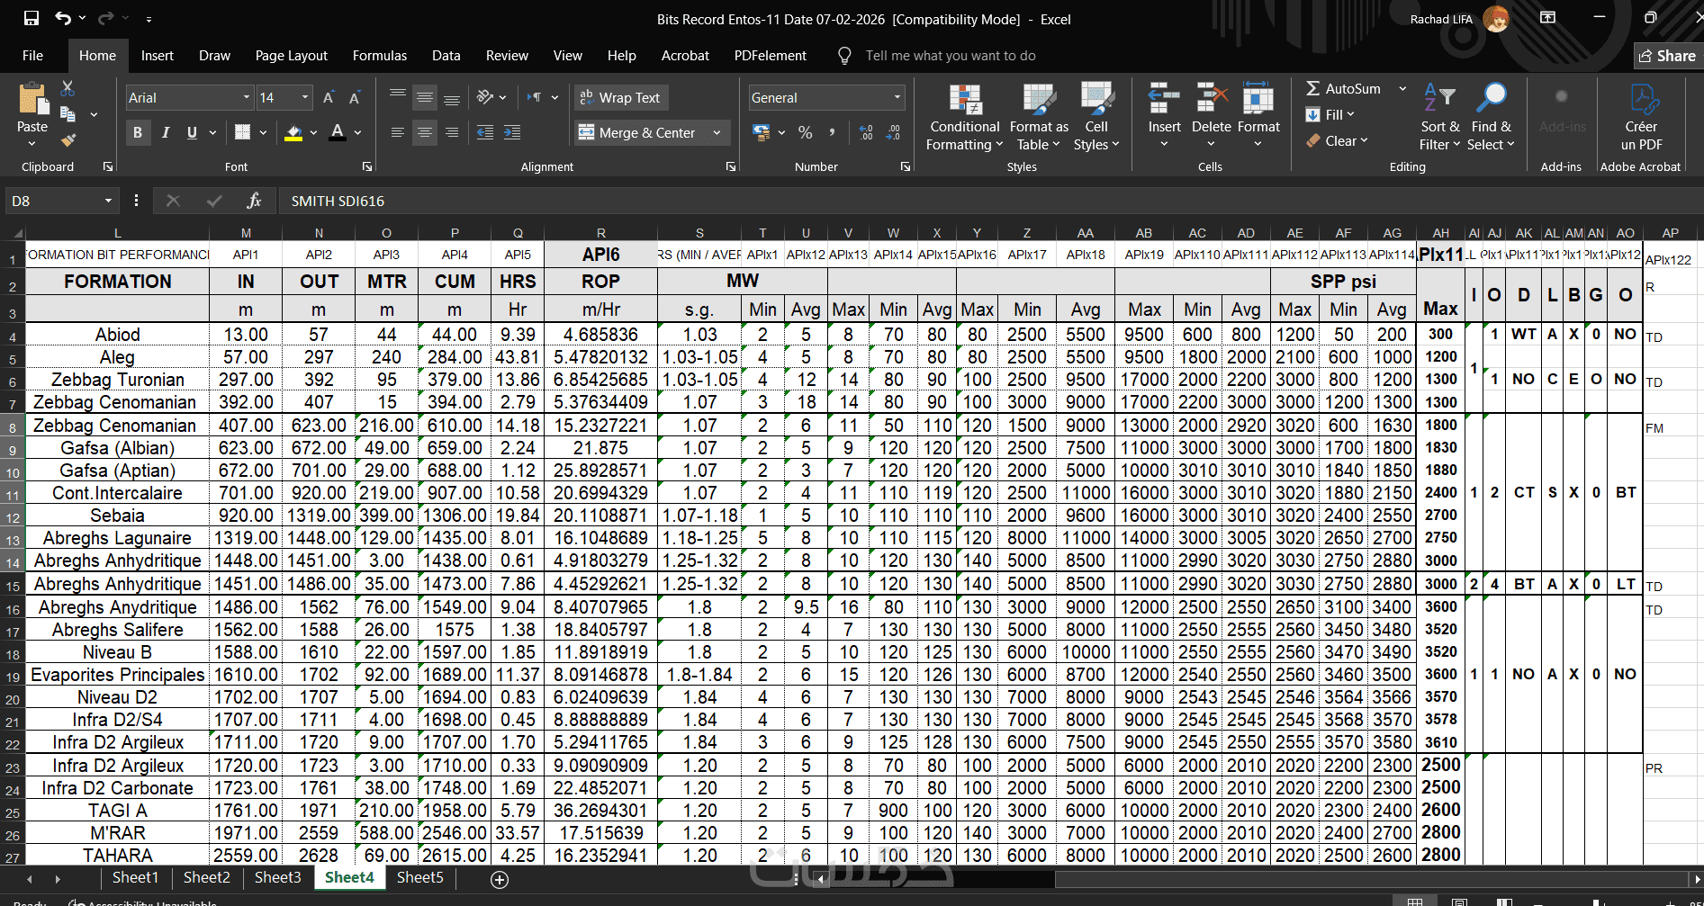
Task: Click the Save icon in title bar
Action: [32, 19]
